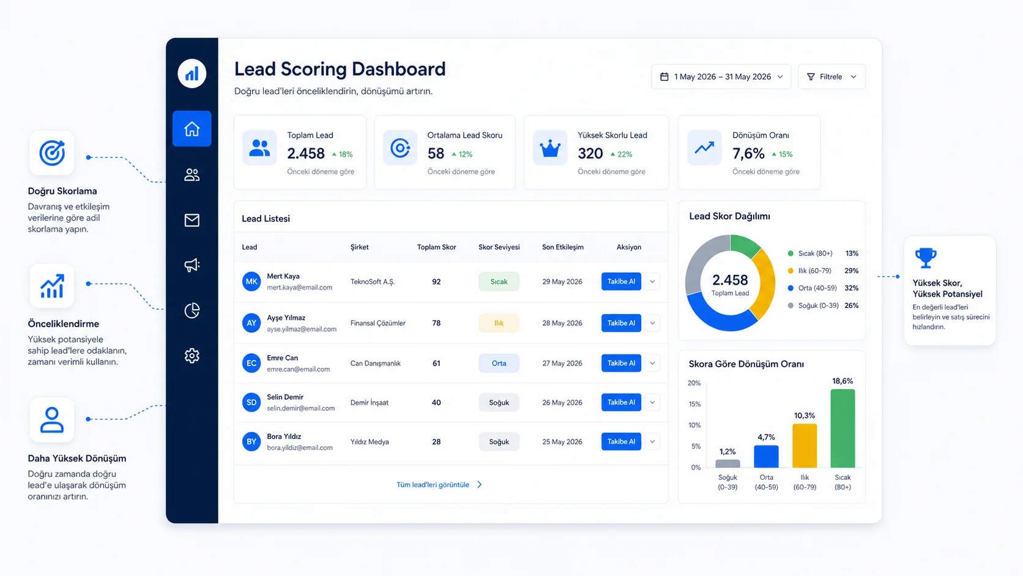Image resolution: width=1023 pixels, height=576 pixels.
Task: Click the Sıcak badge in Mert Kaya row
Action: coord(499,282)
